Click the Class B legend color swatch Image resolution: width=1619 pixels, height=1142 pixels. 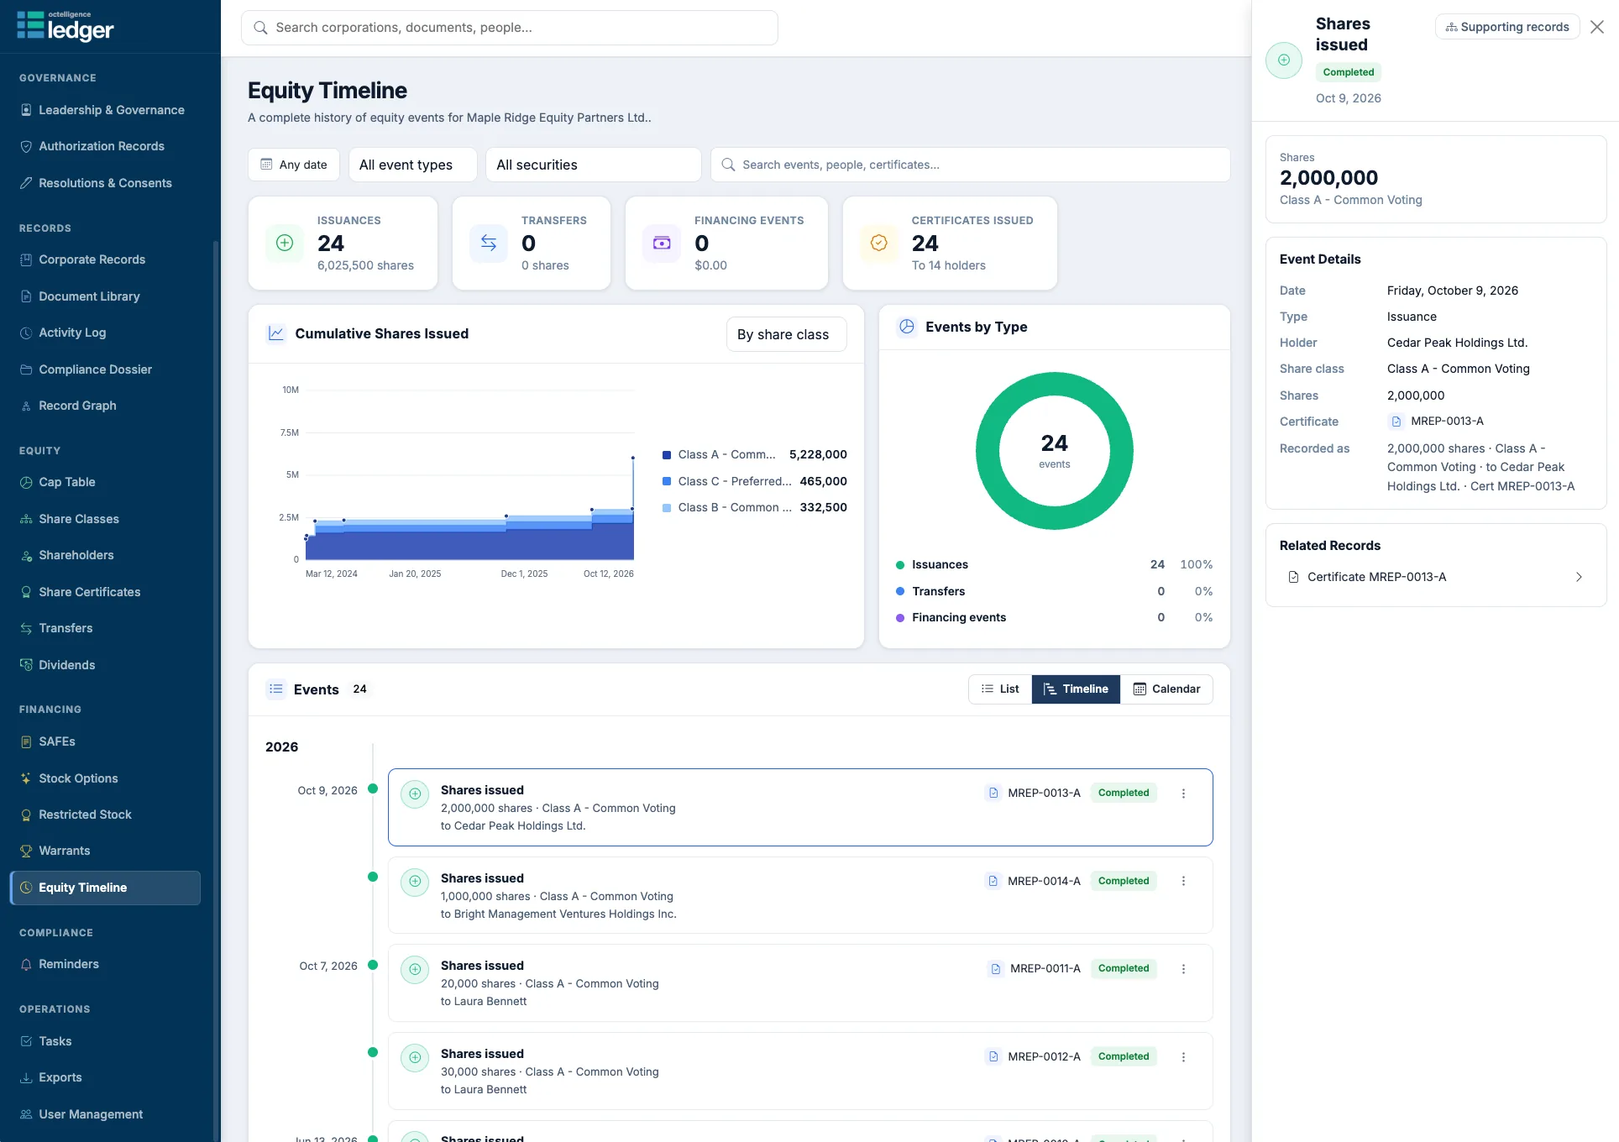point(667,508)
